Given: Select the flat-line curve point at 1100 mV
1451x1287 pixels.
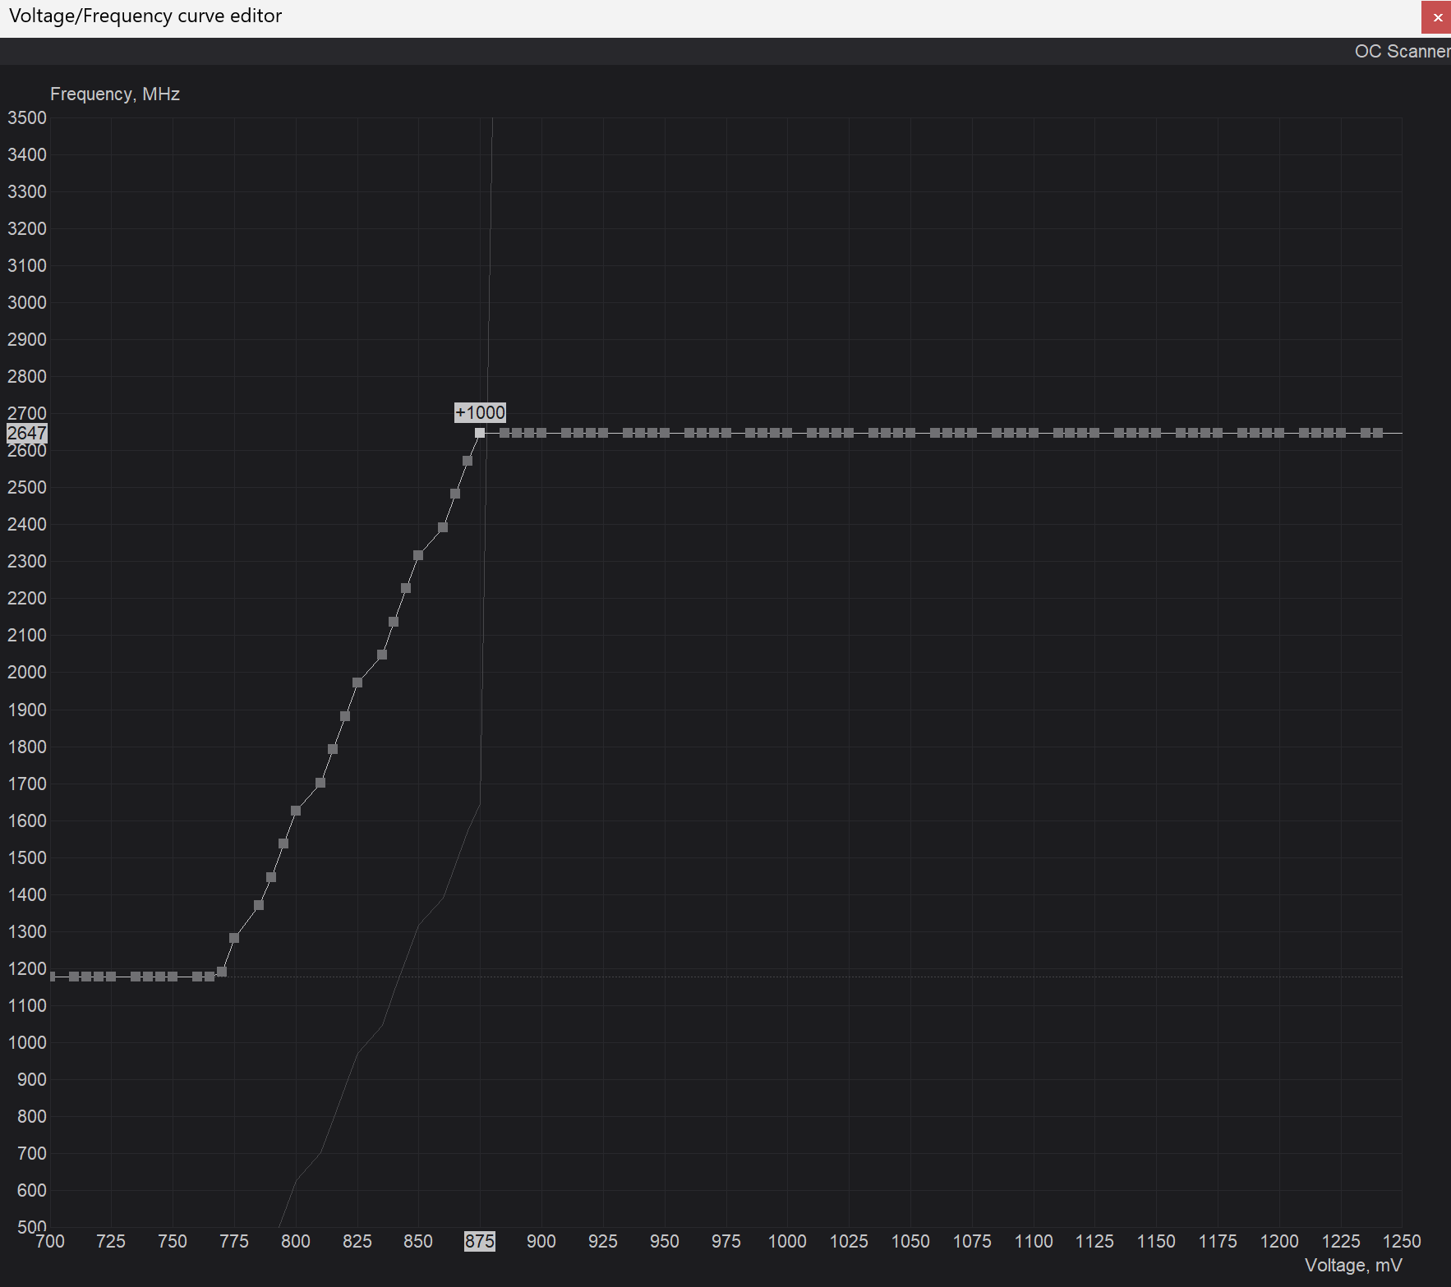Looking at the screenshot, I should [1034, 433].
